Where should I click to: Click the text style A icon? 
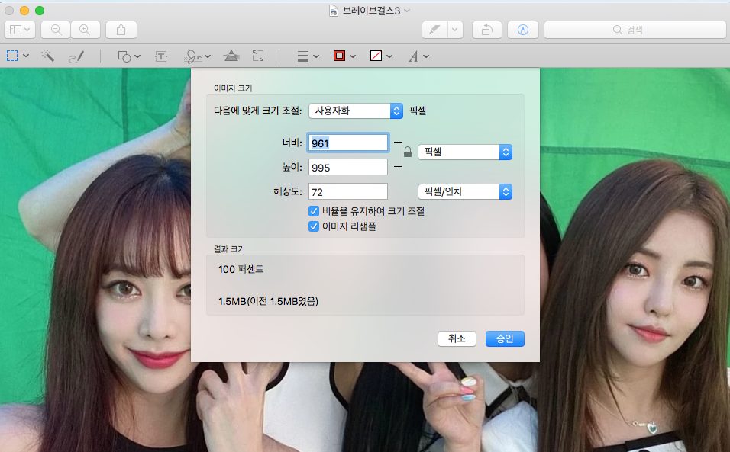tap(413, 56)
